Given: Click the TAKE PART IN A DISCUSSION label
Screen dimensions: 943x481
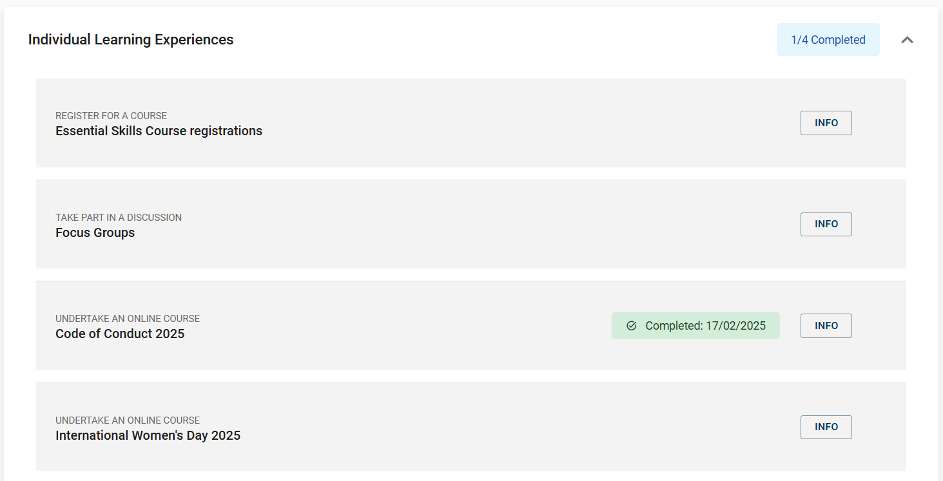Looking at the screenshot, I should [118, 217].
